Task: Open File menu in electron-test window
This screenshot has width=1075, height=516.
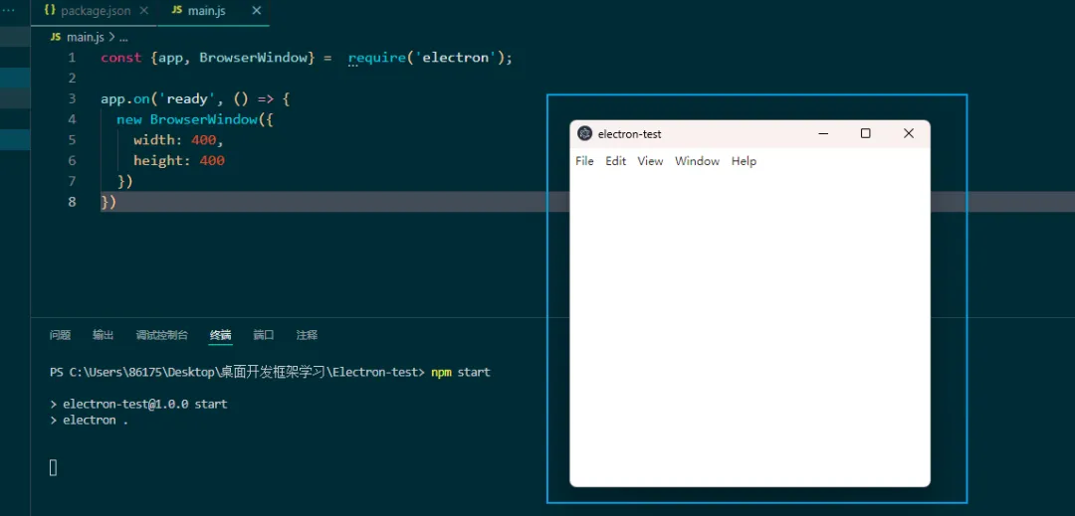Action: 585,161
